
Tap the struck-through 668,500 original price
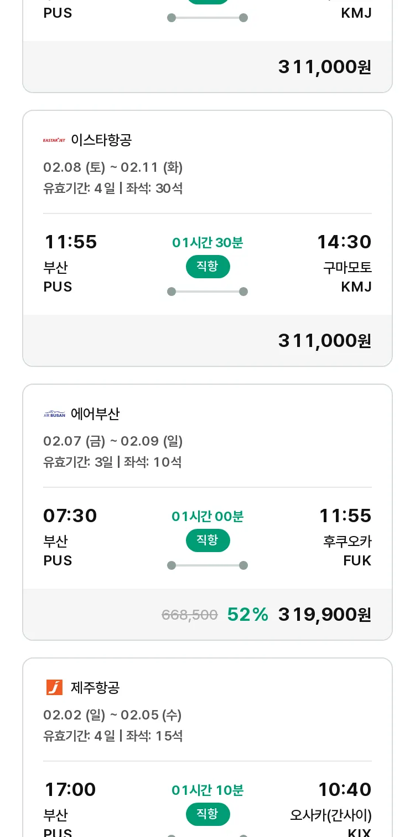point(189,615)
